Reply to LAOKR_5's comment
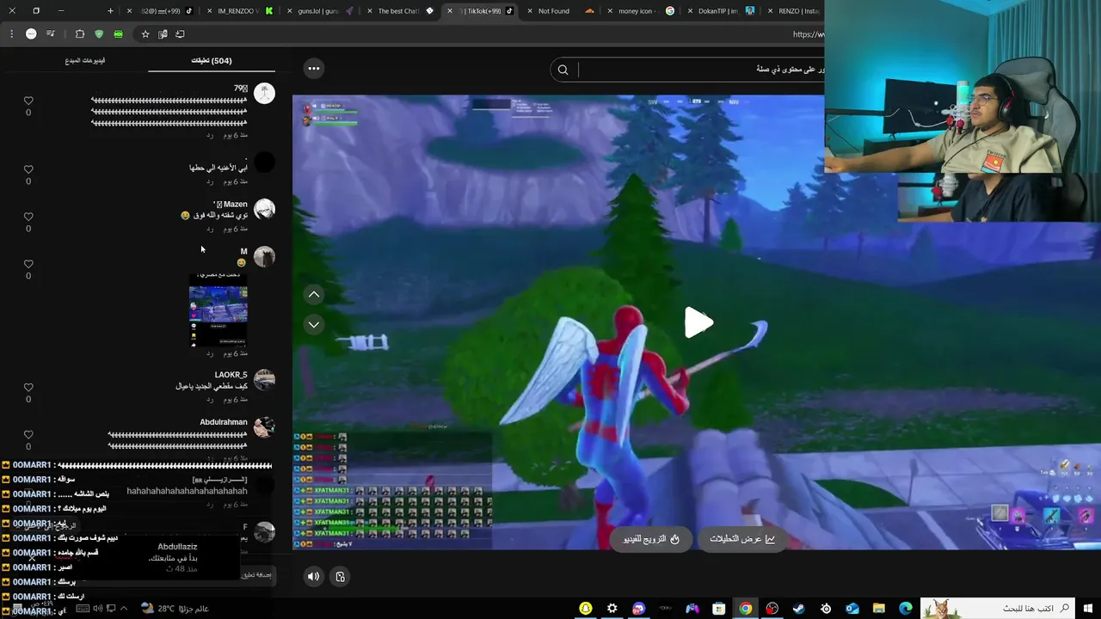Screen dimensions: 1101x619 (210, 400)
